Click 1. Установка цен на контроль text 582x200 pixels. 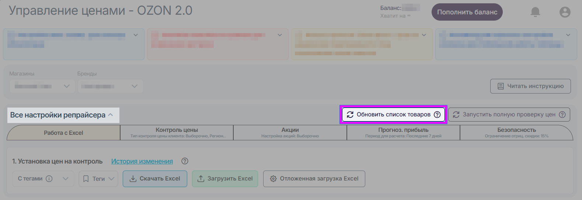(x=57, y=161)
